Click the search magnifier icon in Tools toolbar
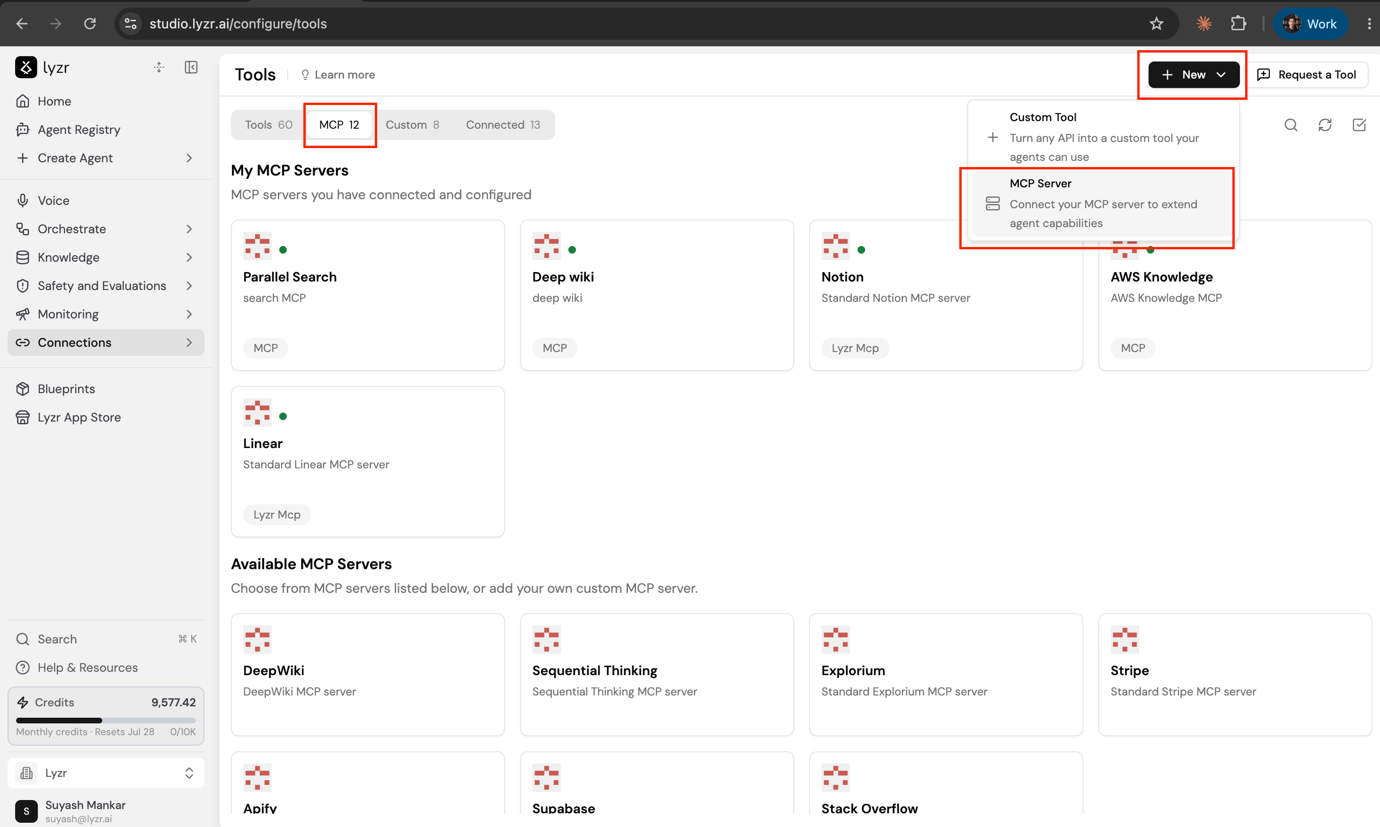The width and height of the screenshot is (1380, 827). coord(1291,125)
